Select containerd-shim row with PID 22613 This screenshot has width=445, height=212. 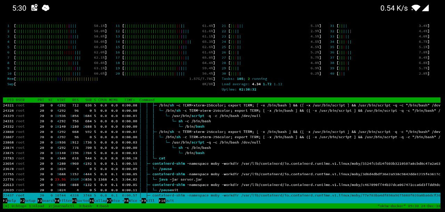221,185
